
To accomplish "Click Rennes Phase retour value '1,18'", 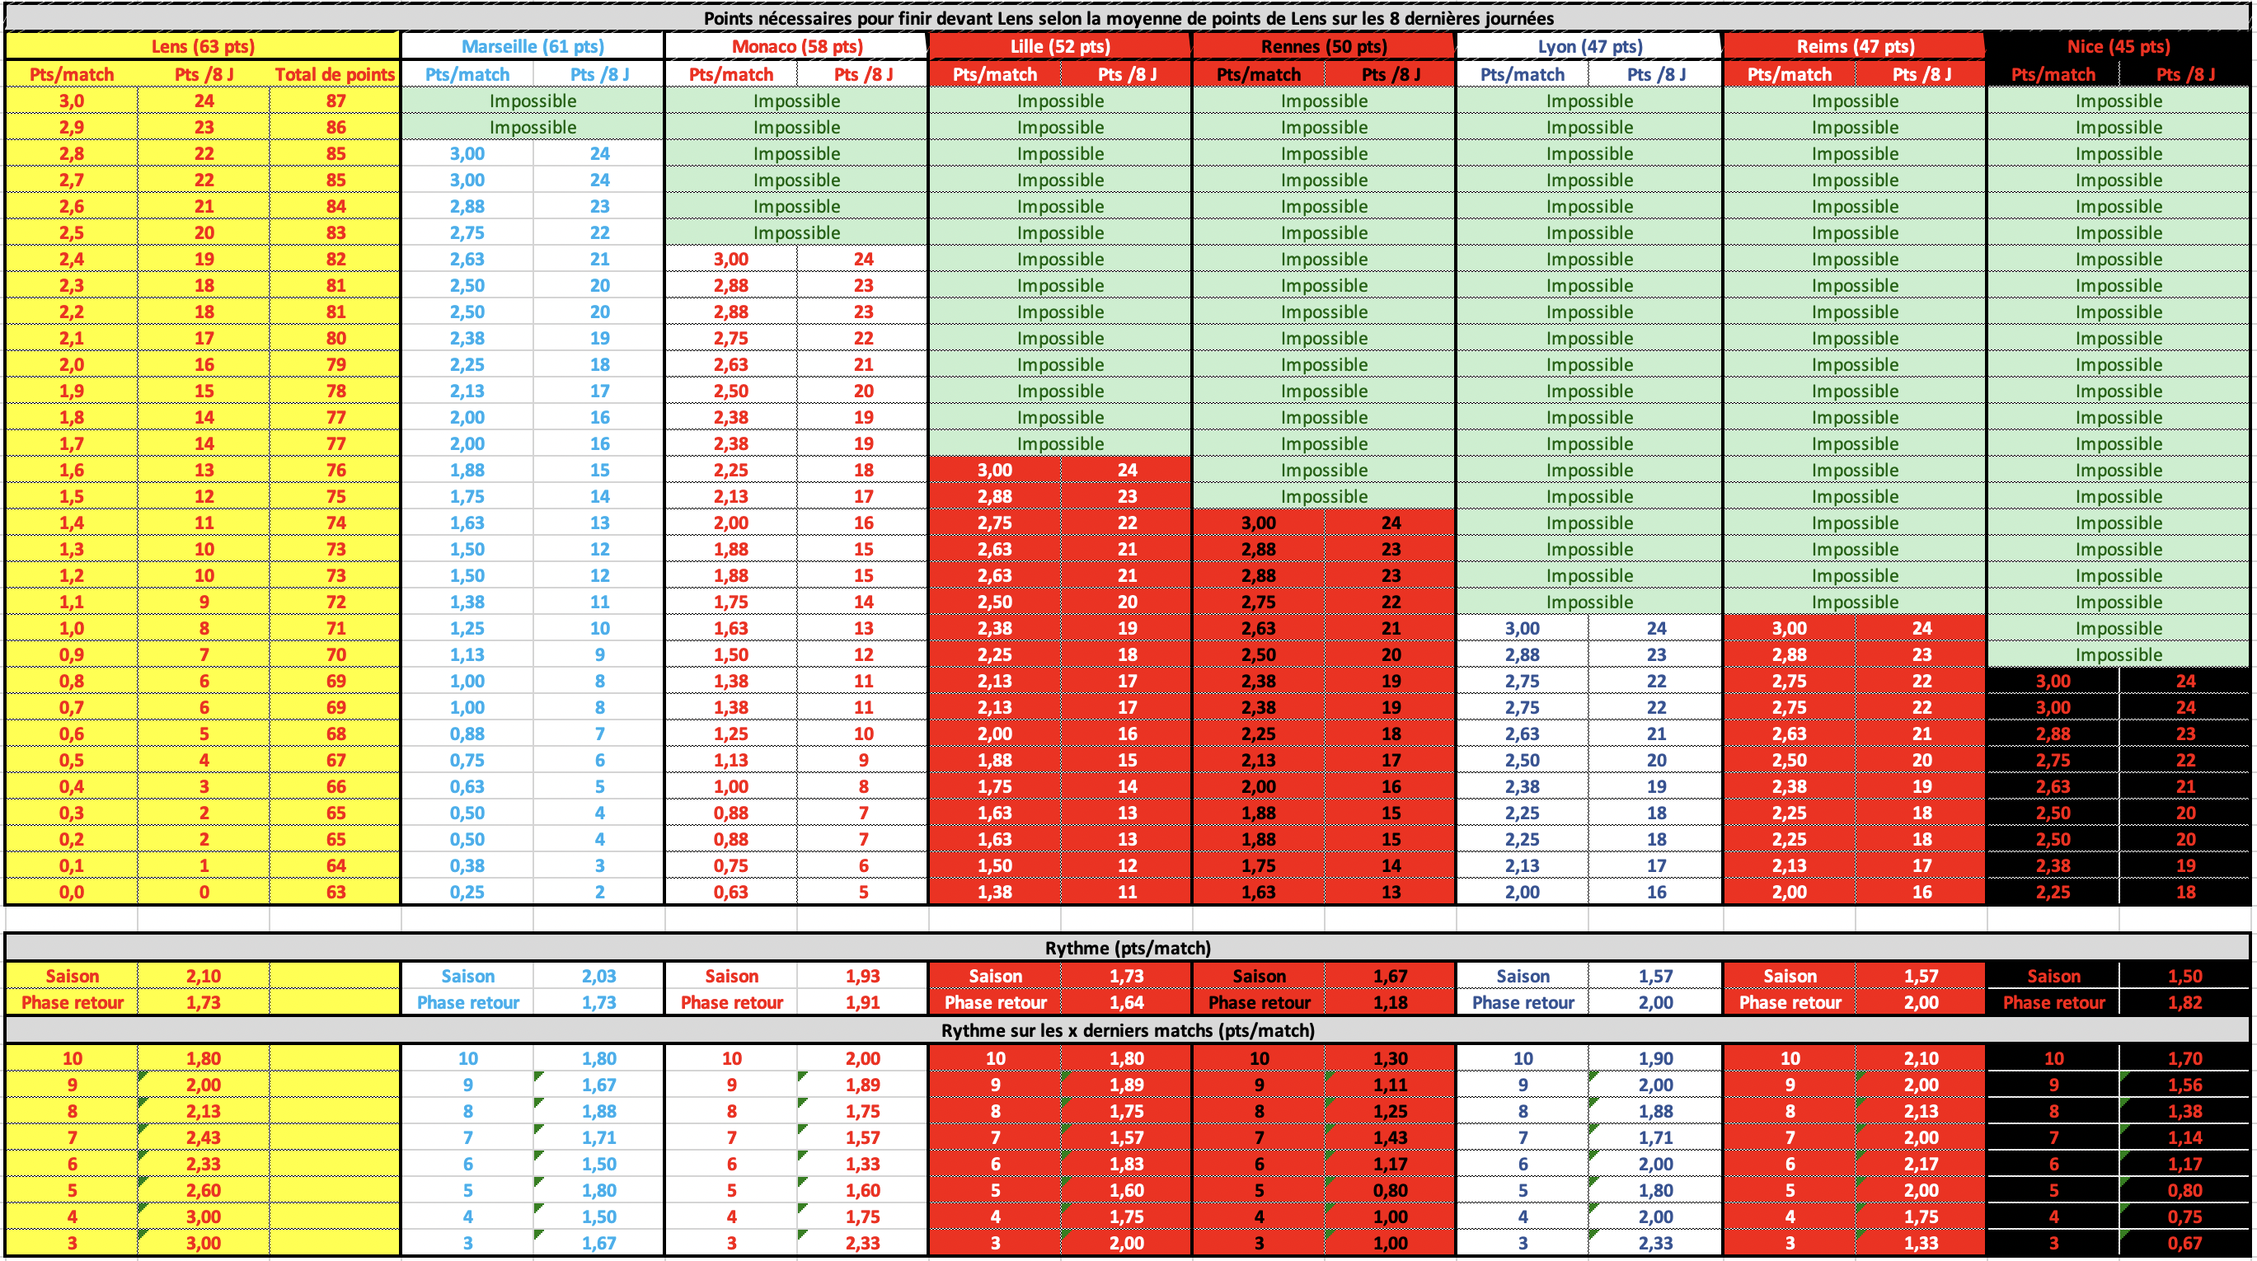I will (1391, 1002).
